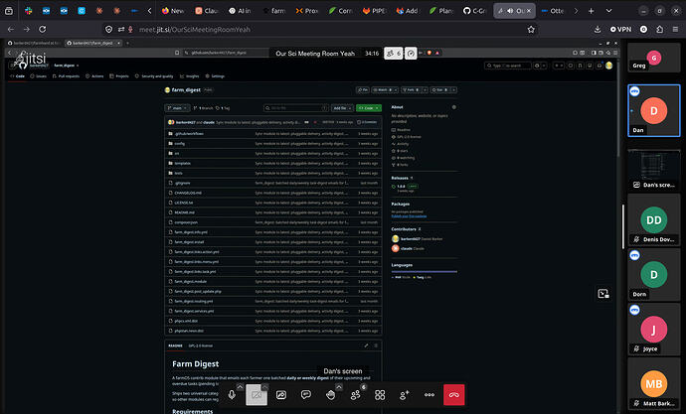The image size is (686, 414).
Task: Open the participants pane
Action: [355, 395]
